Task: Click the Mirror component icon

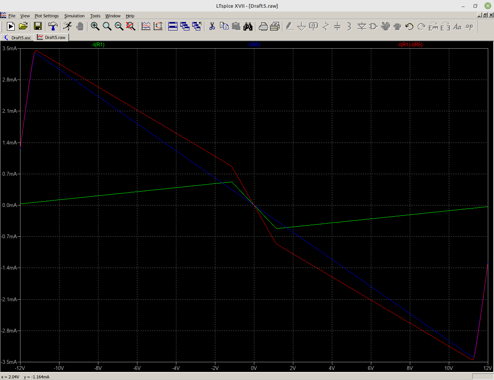Action: [445, 26]
